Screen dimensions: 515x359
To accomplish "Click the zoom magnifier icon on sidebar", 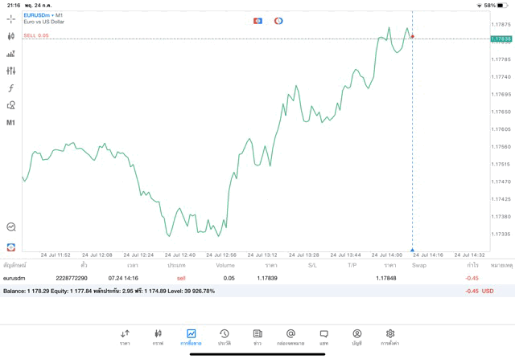I will coord(10,227).
